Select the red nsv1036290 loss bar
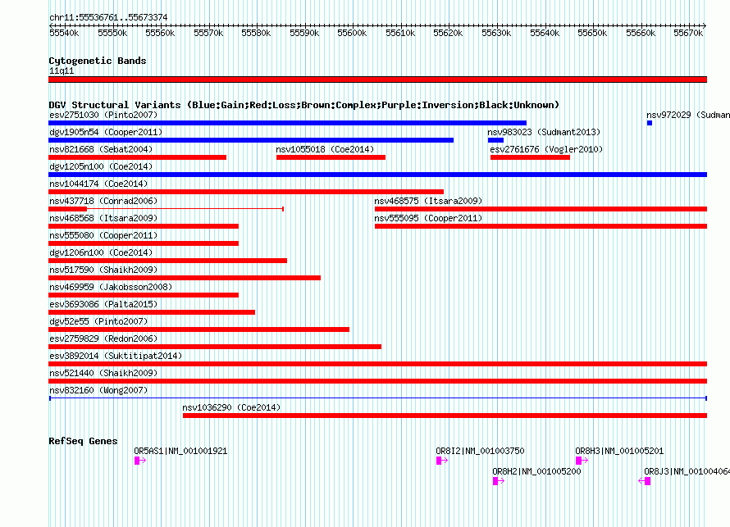 click(x=445, y=416)
